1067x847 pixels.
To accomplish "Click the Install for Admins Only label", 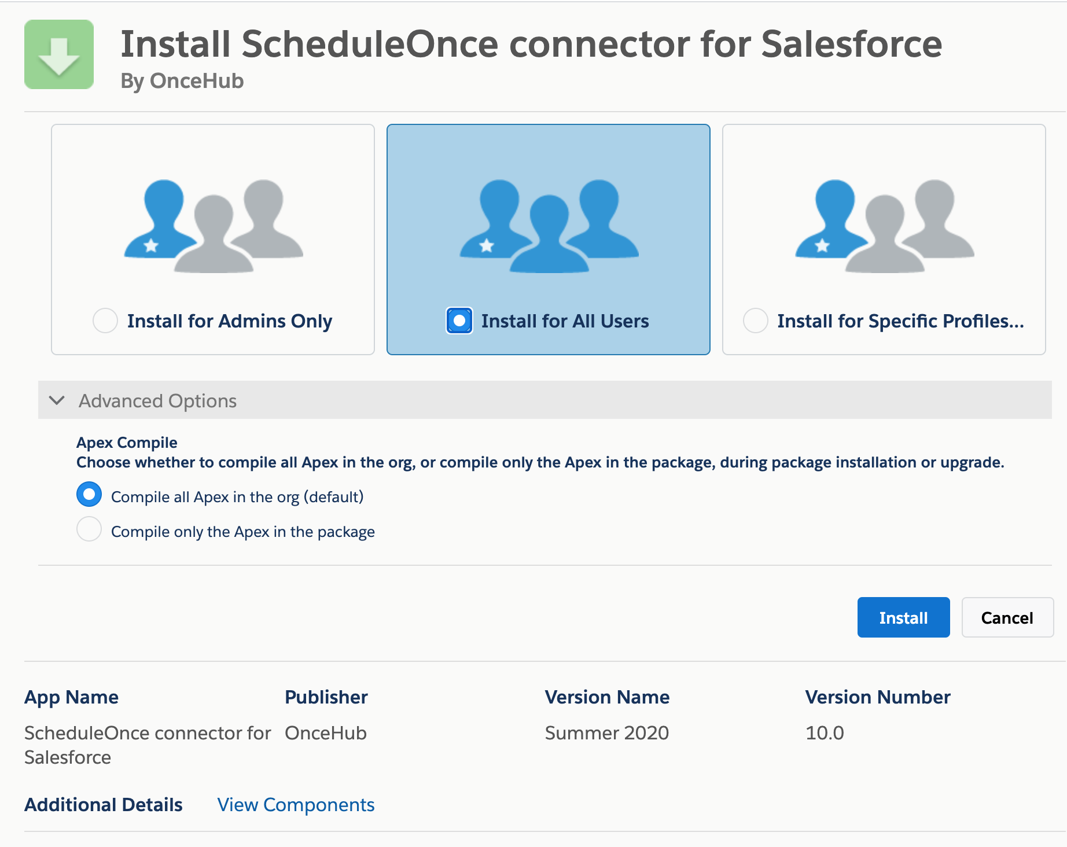I will coord(230,321).
